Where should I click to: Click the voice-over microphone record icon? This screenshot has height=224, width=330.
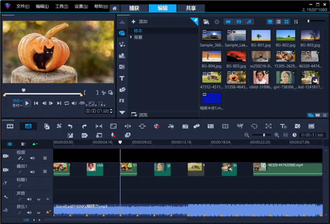tap(113, 135)
